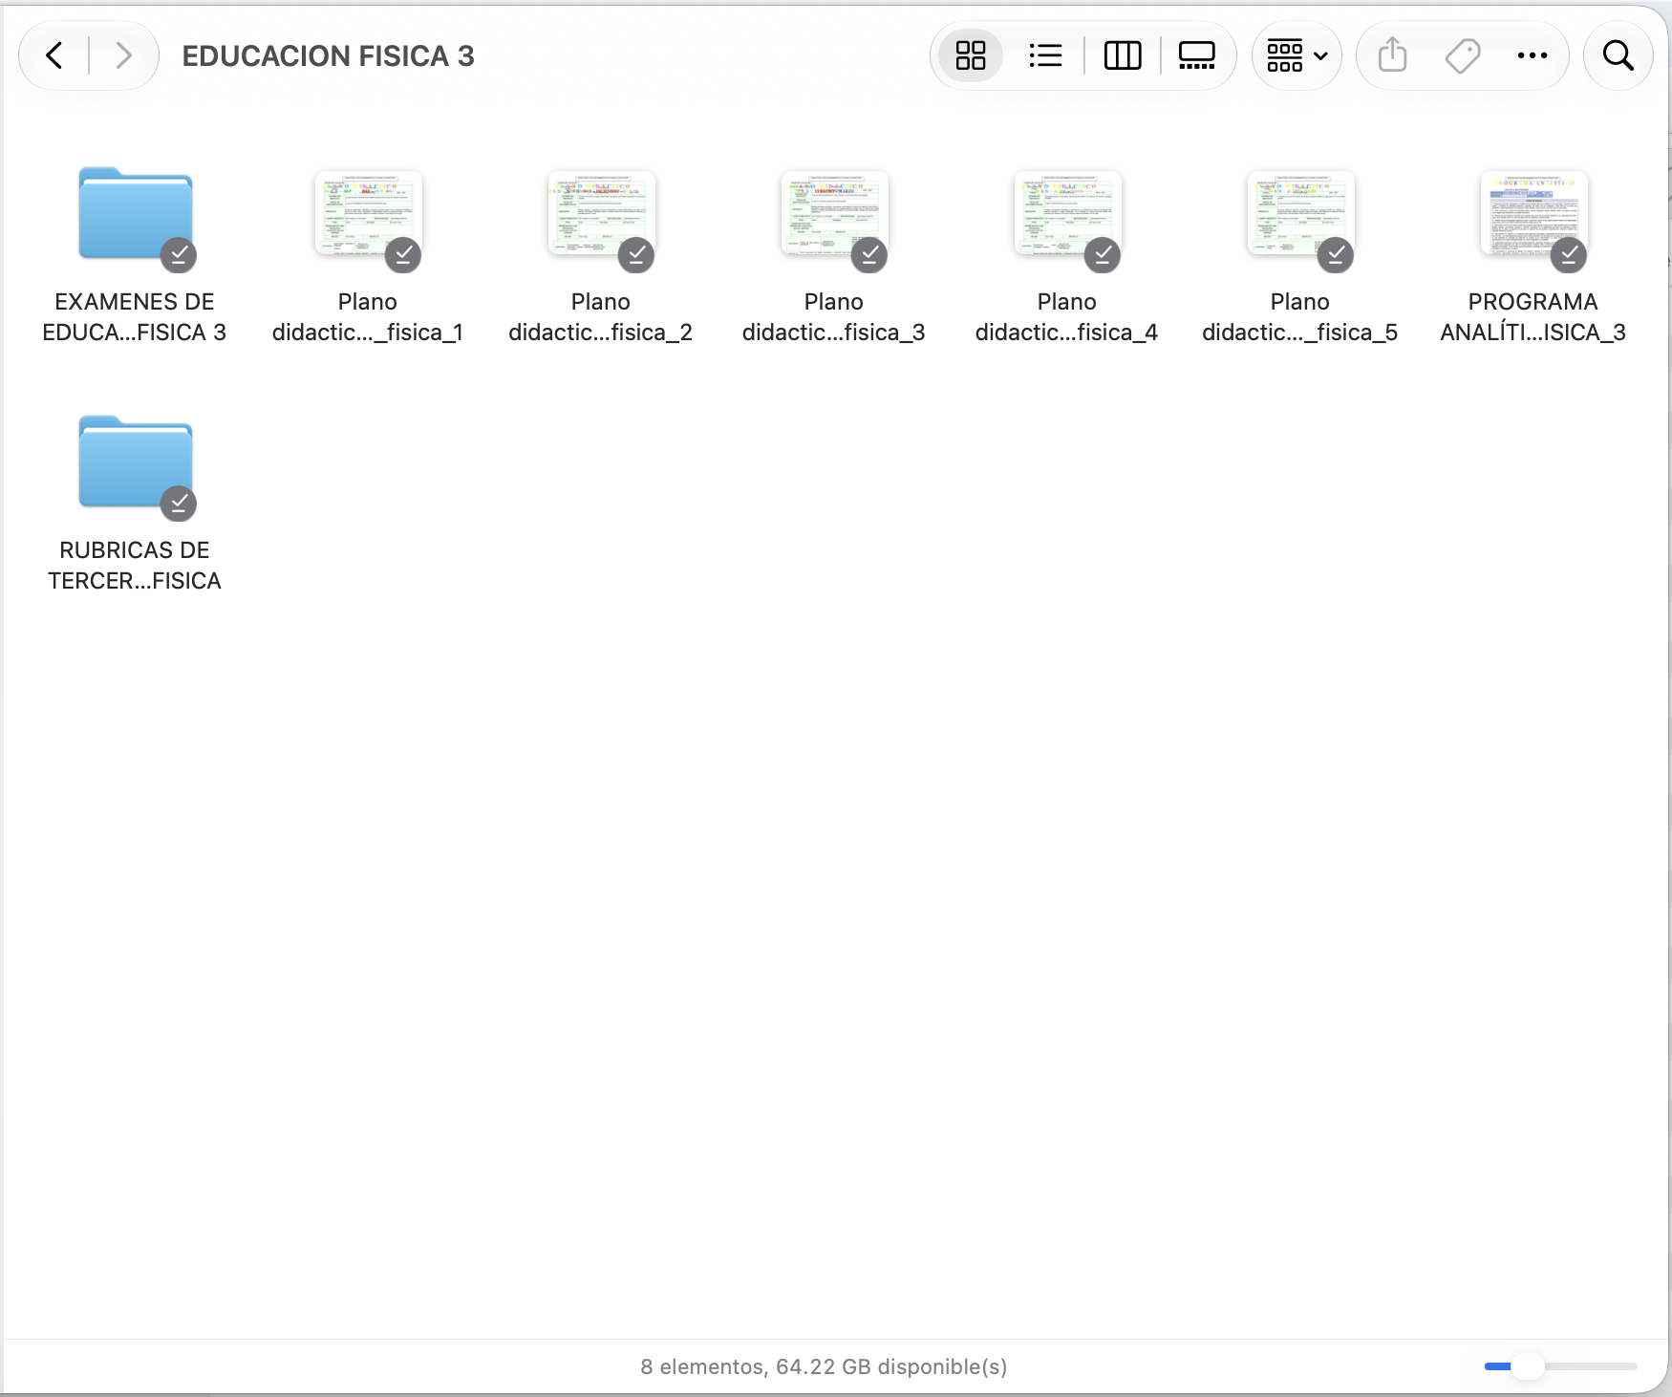Click the PROGRAMA ANALÍTI...ISICA_3 file name
This screenshot has height=1397, width=1672.
pyautogui.click(x=1533, y=317)
